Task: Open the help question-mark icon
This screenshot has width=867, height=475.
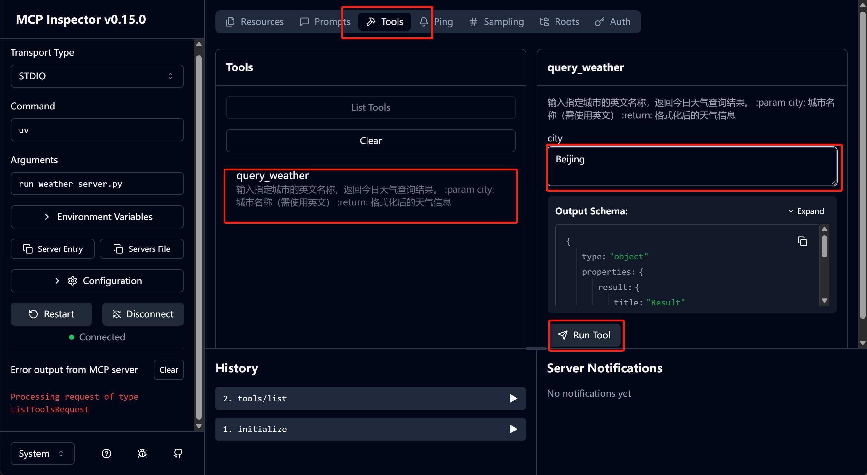Action: (x=106, y=454)
